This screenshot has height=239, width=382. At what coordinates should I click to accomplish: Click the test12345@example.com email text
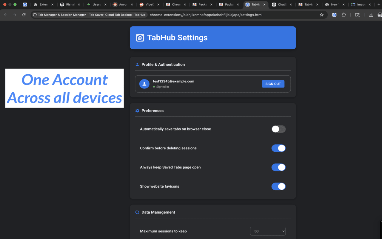174,81
